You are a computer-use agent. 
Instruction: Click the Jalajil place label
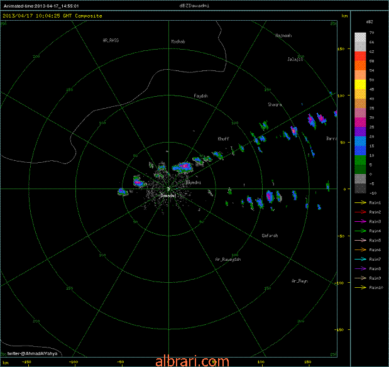click(x=295, y=59)
